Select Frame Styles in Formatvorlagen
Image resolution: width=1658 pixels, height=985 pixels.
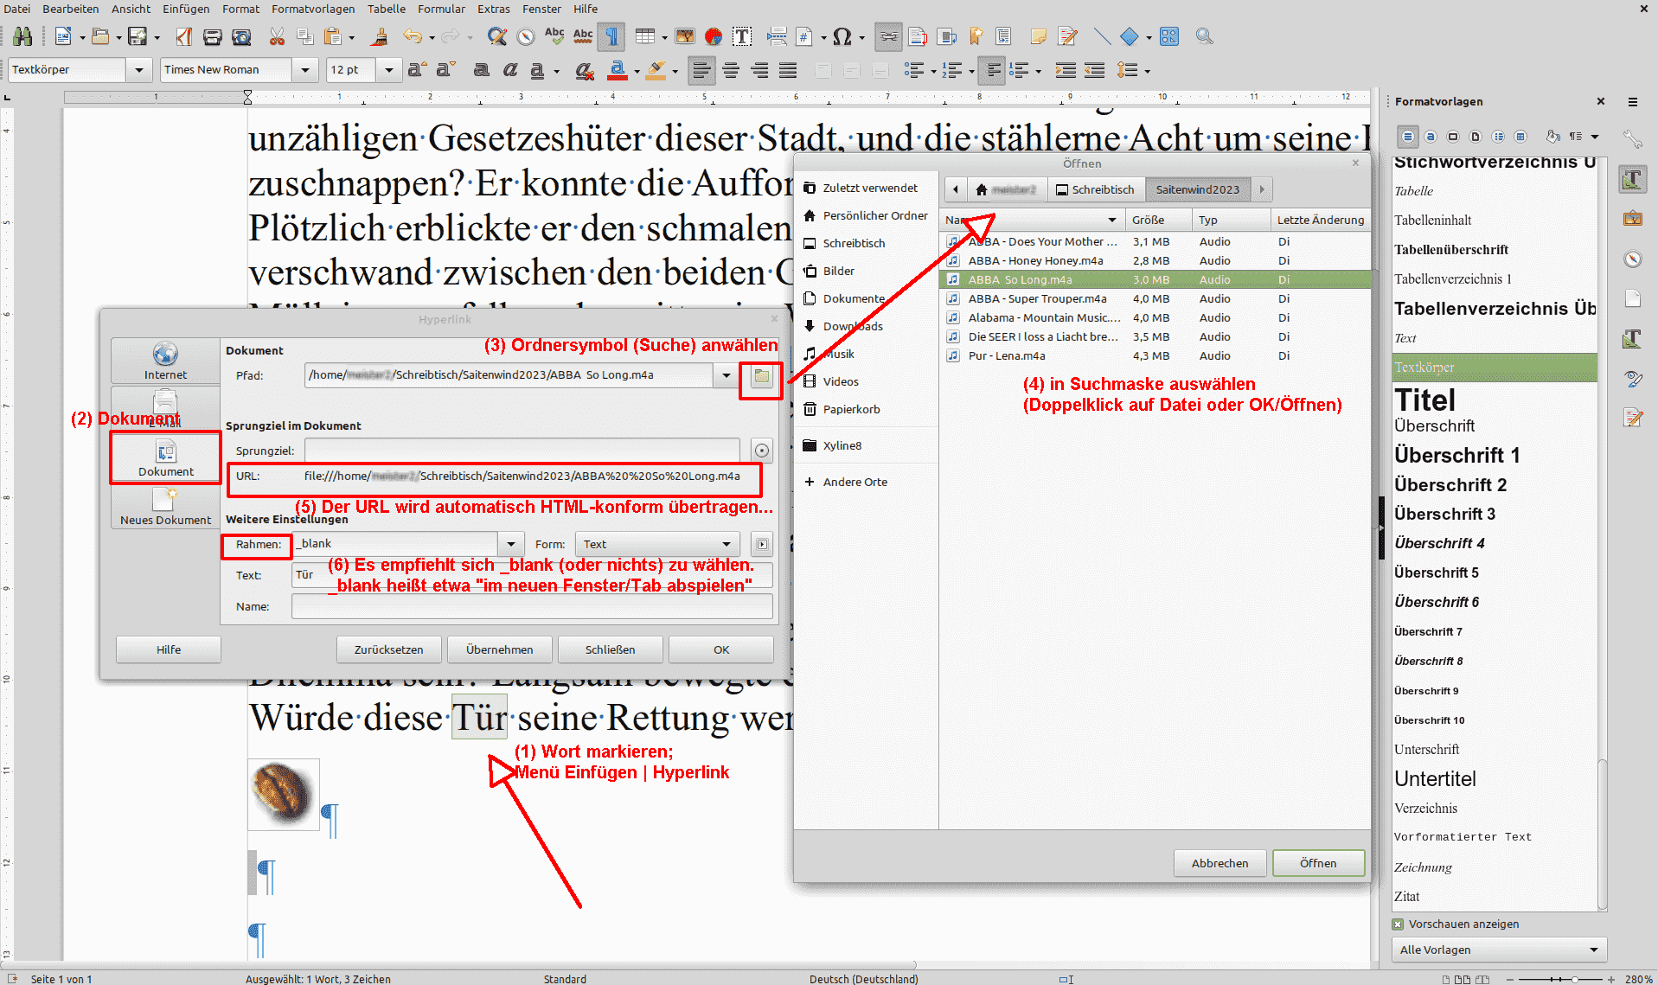point(1453,137)
